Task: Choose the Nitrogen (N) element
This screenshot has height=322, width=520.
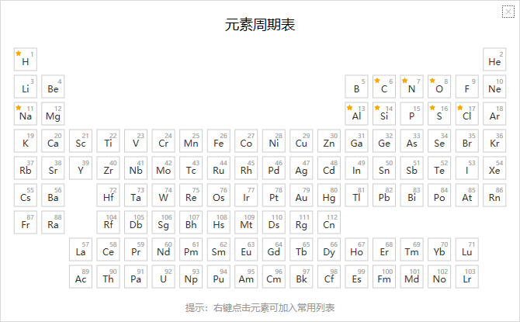Action: point(411,87)
